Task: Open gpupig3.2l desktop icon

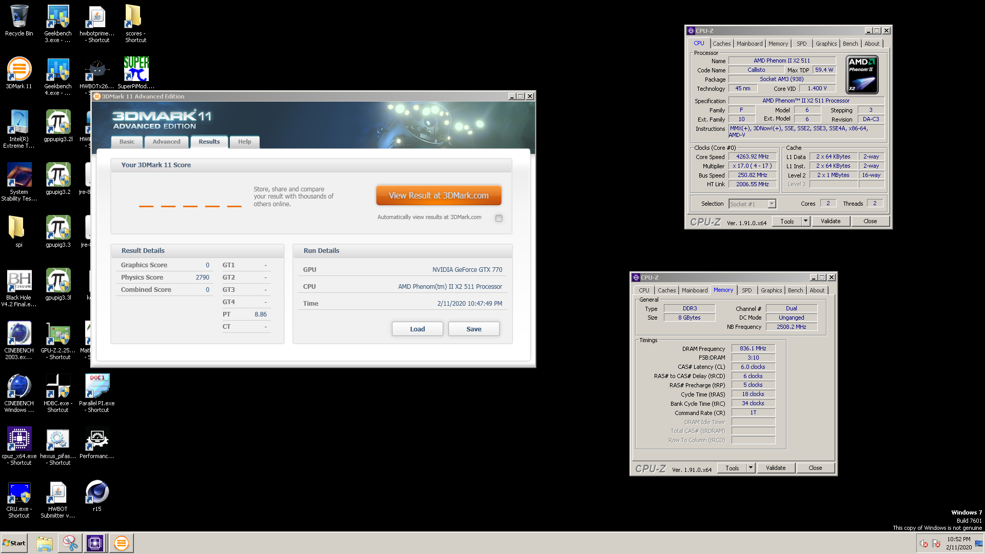Action: [58, 126]
